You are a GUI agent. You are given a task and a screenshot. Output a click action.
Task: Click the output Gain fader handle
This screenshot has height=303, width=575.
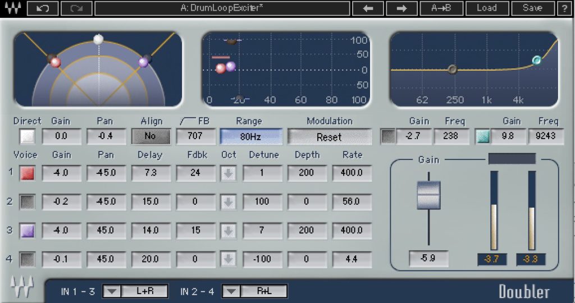tap(428, 195)
